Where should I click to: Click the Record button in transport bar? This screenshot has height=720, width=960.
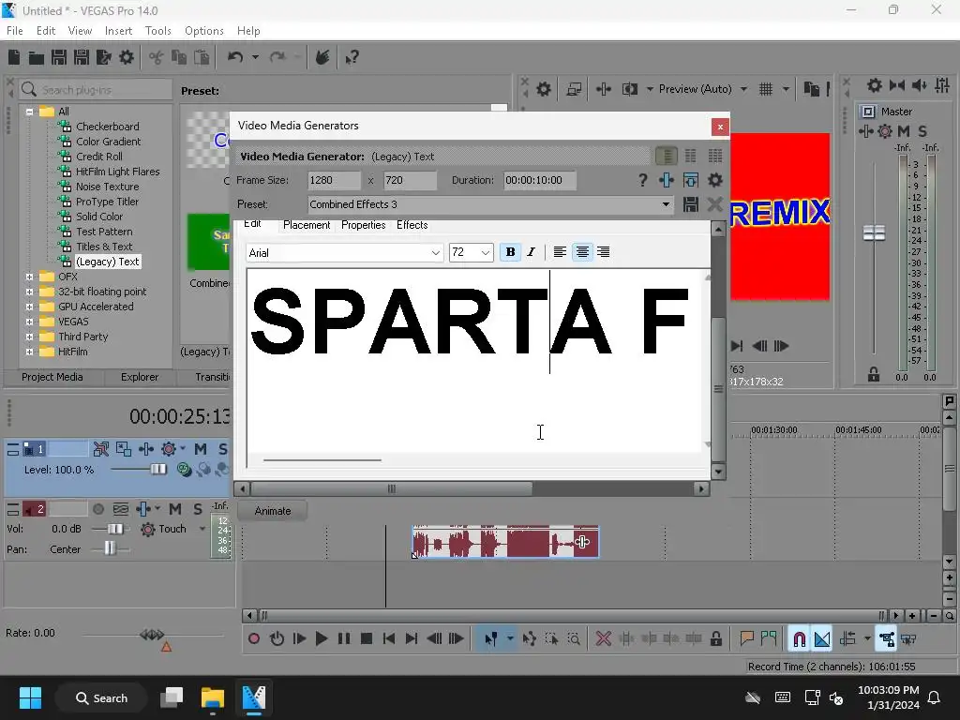(x=254, y=638)
